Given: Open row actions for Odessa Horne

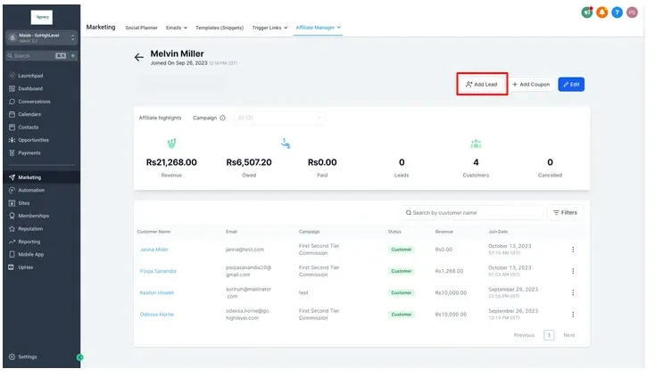Looking at the screenshot, I should coord(573,315).
